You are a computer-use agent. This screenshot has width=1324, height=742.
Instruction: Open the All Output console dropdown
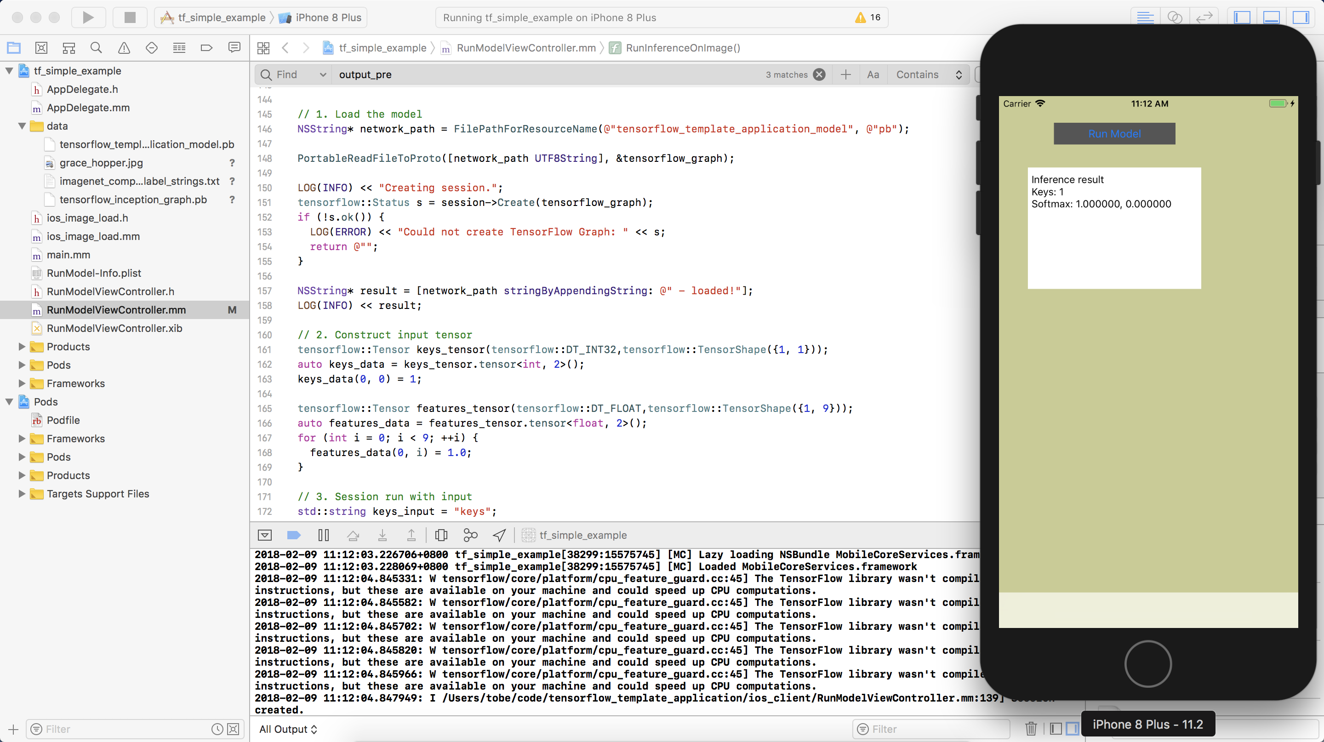point(288,729)
